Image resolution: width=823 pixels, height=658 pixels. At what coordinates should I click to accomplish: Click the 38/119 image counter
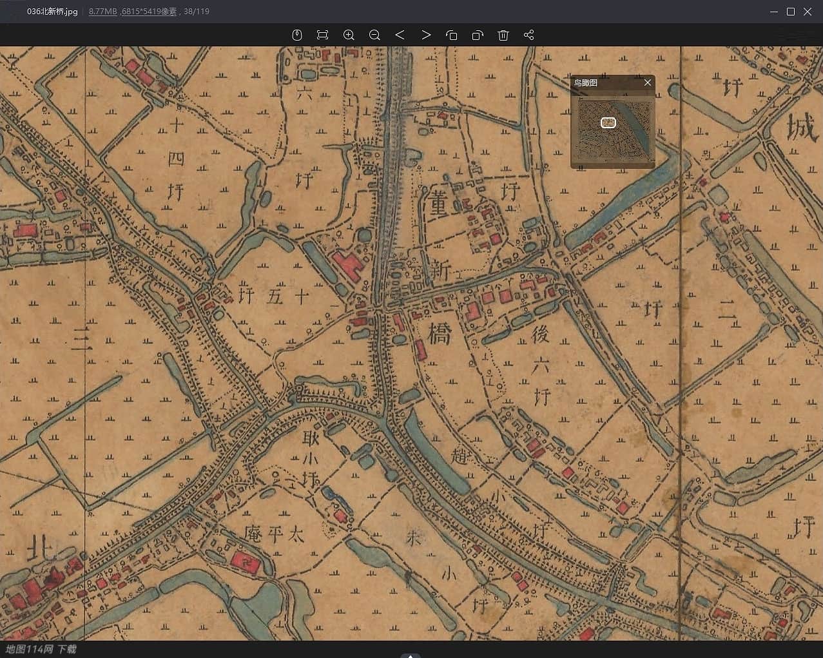coord(197,12)
